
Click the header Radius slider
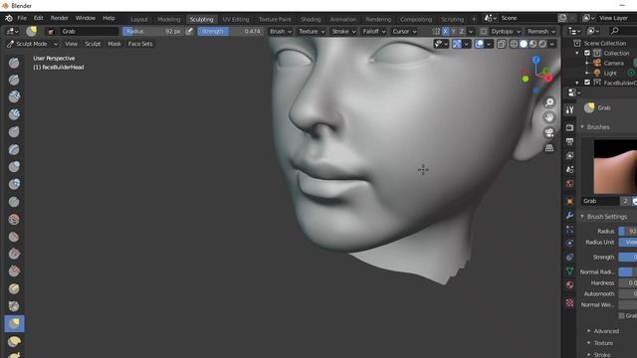coord(152,31)
